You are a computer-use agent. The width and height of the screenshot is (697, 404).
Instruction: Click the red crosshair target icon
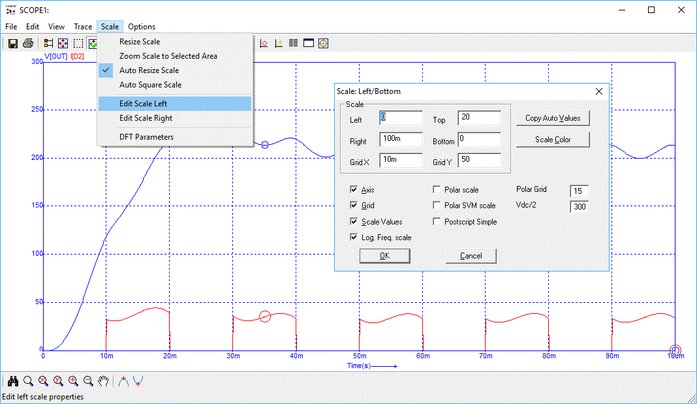(324, 43)
